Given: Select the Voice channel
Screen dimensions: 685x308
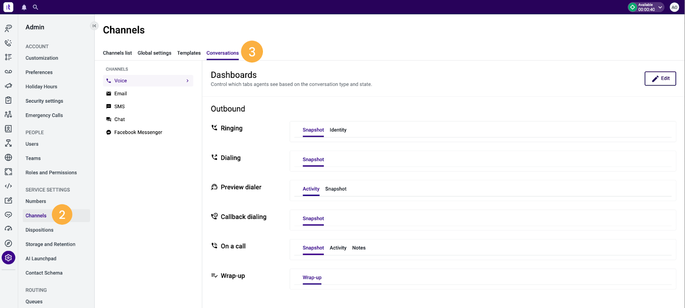Looking at the screenshot, I should 148,81.
